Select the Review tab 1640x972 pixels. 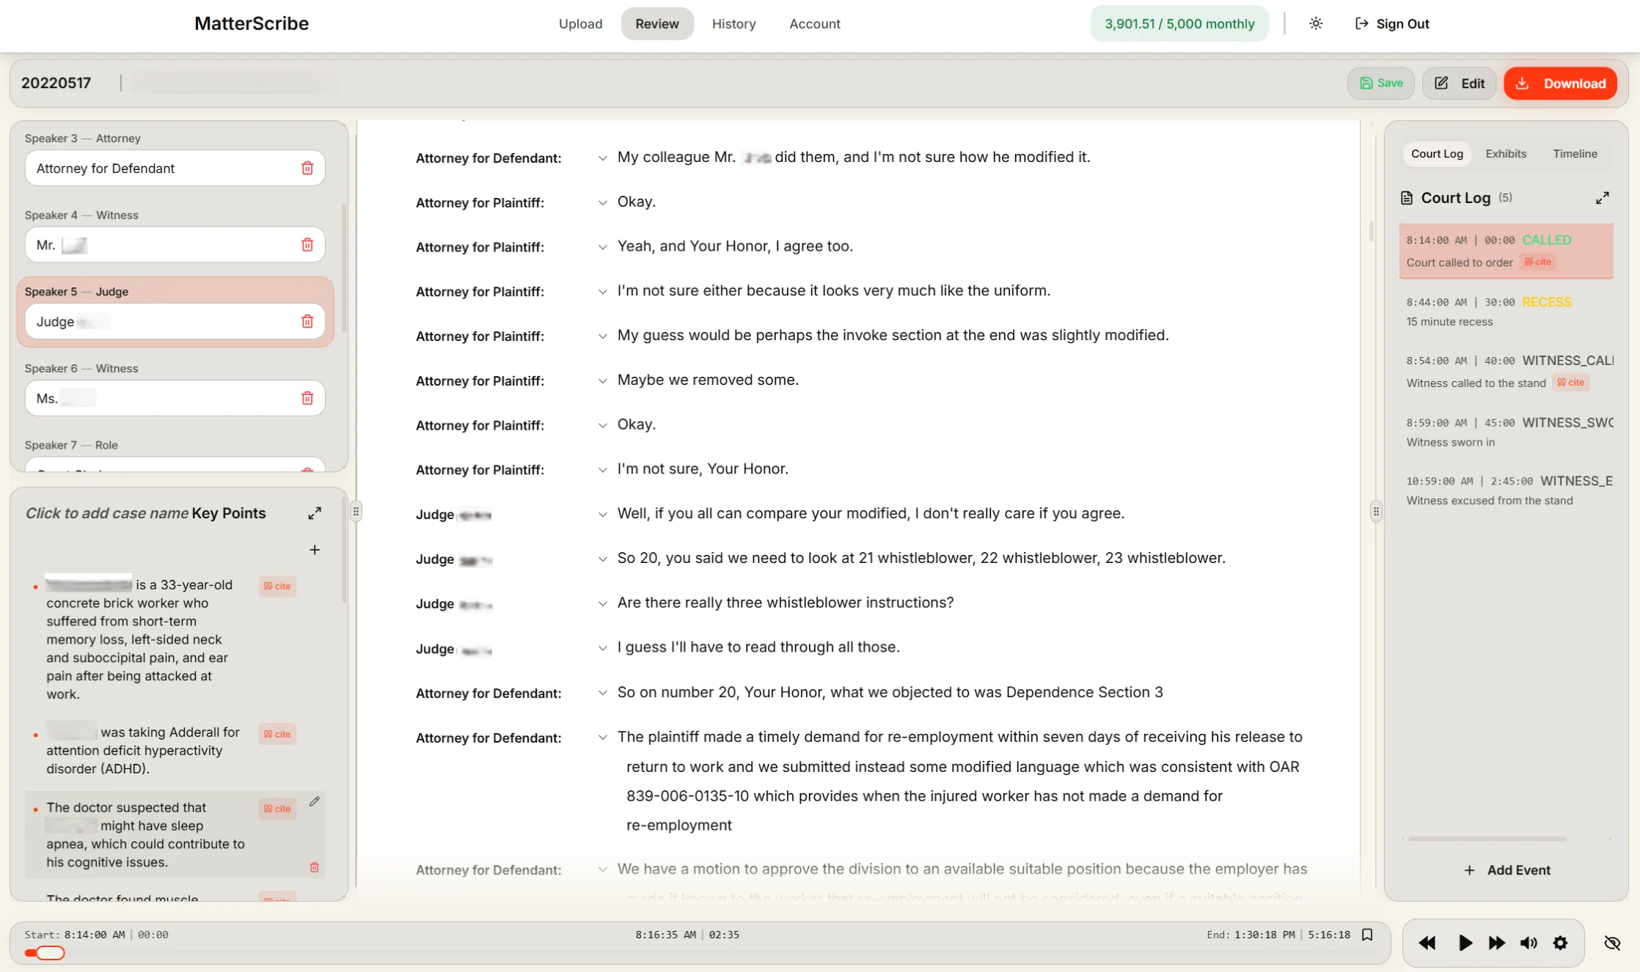pos(656,23)
